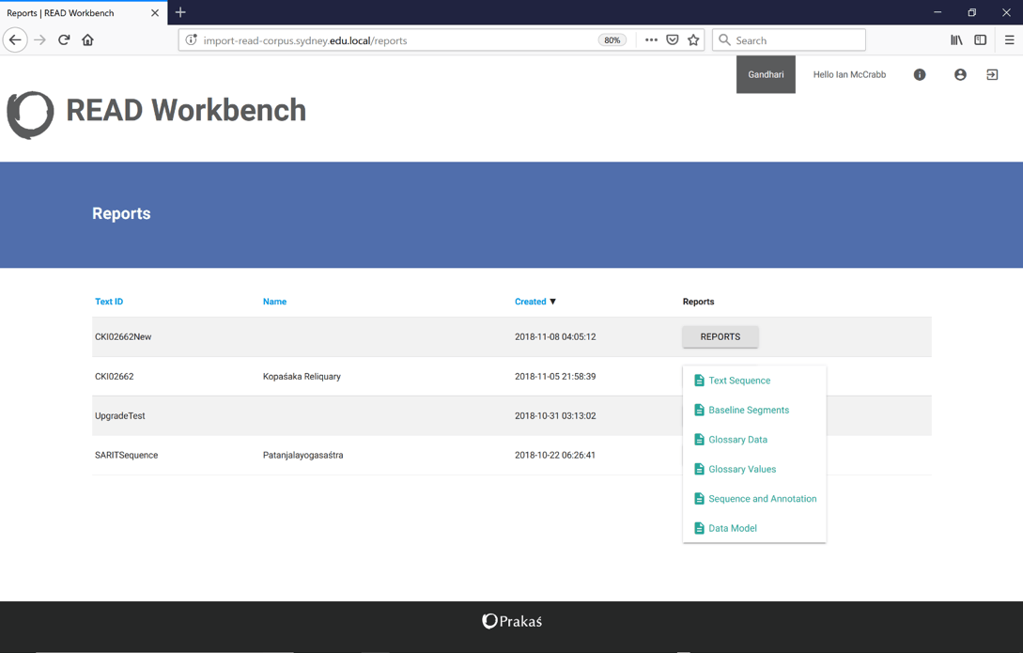
Task: Click the 2018-10-22 06:26:41 date cell
Action: tap(555, 456)
